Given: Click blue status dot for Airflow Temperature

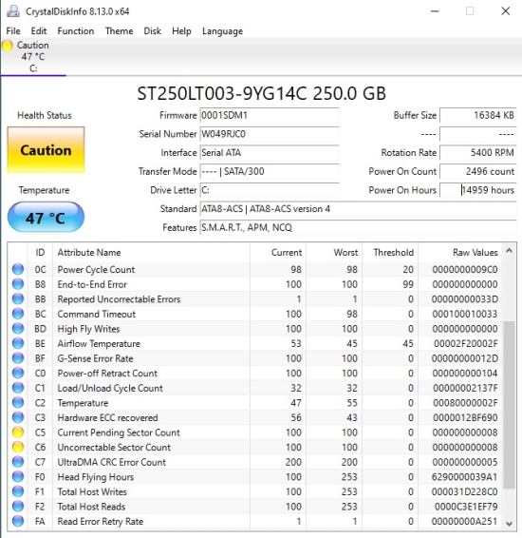Looking at the screenshot, I should [x=18, y=343].
